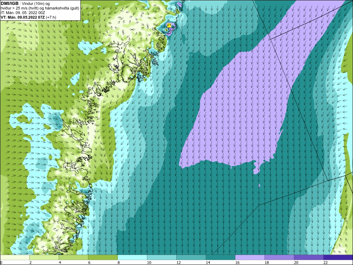Click the legend scale label '4'
The image size is (353, 265).
[x=60, y=263]
